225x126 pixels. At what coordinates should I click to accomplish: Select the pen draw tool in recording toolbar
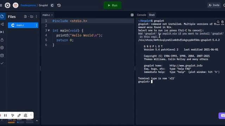tap(19, 115)
